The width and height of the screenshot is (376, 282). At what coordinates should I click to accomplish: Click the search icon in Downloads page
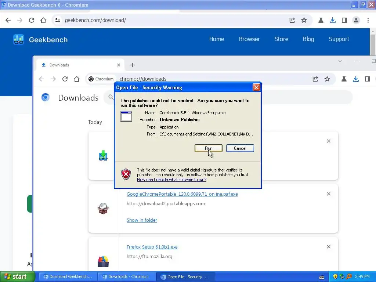(111, 97)
